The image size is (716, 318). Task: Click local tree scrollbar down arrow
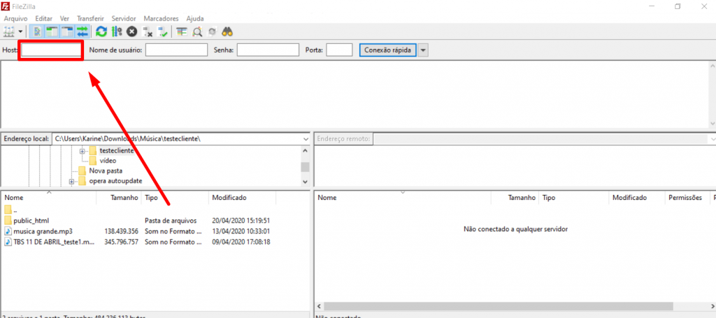point(305,182)
